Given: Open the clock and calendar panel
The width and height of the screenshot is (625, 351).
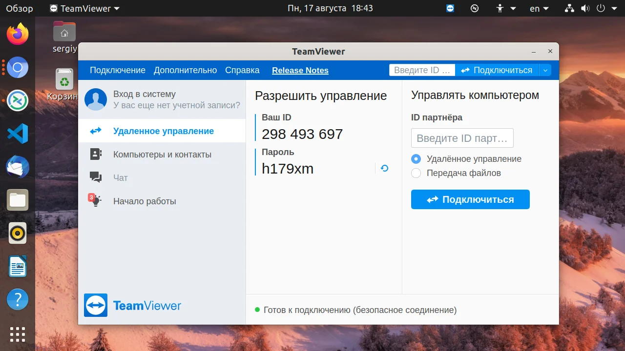Looking at the screenshot, I should click(330, 8).
